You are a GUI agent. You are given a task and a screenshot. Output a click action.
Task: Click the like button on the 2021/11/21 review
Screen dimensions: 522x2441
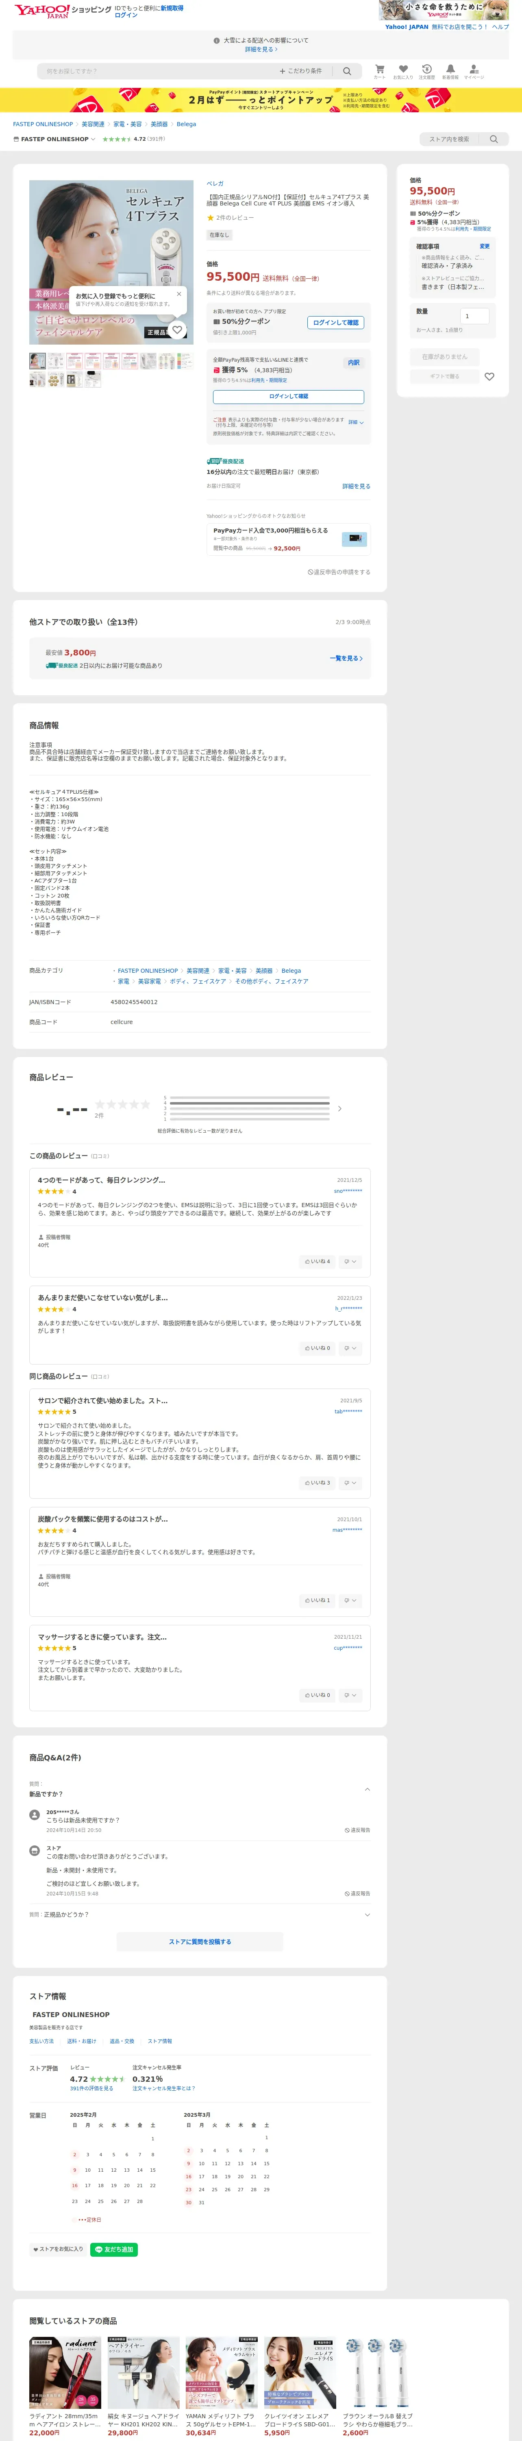[x=318, y=1695]
